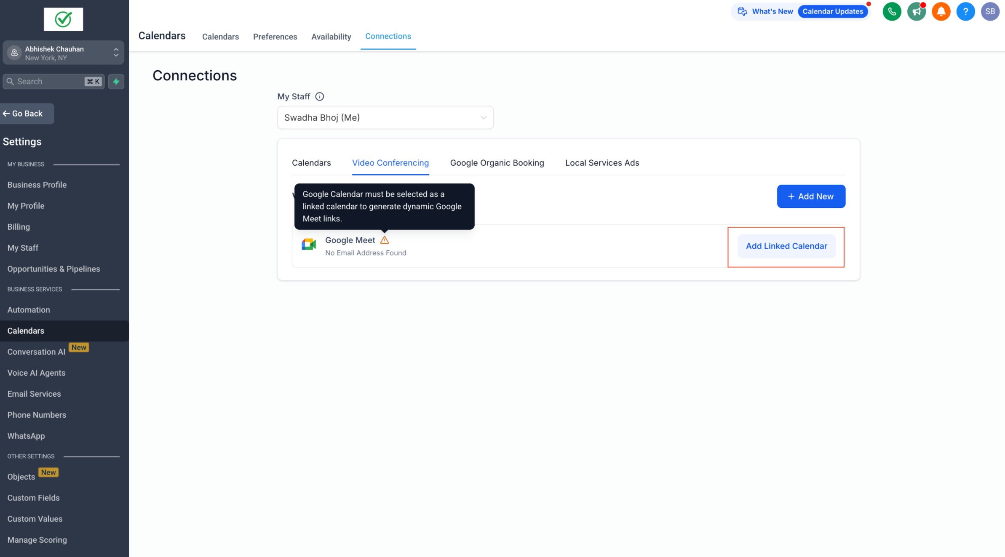This screenshot has width=1005, height=557.
Task: Switch to the Google Organic Booking tab
Action: [x=497, y=163]
